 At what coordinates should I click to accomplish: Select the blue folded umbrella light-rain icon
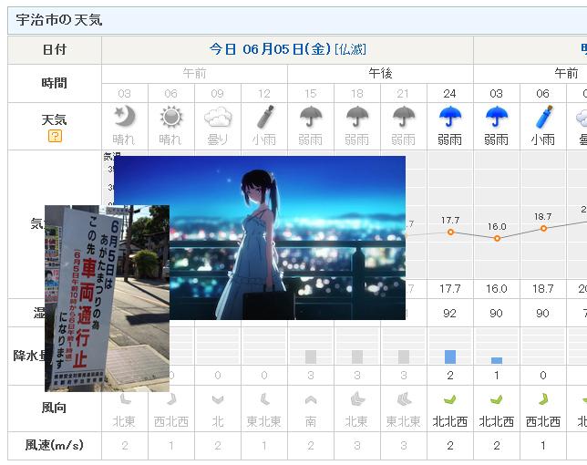(x=543, y=117)
